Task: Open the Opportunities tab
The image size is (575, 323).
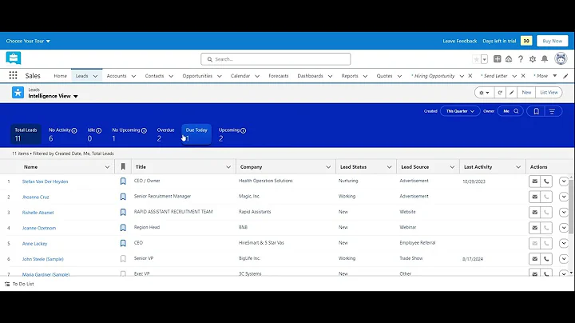Action: point(197,76)
